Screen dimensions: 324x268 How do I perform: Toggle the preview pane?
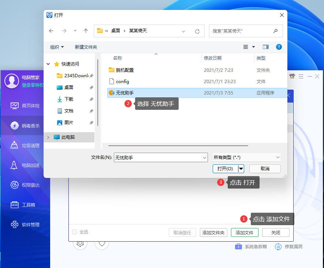coord(266,47)
